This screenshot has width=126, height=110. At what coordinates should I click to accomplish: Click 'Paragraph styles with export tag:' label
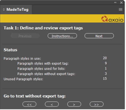coord(43,63)
